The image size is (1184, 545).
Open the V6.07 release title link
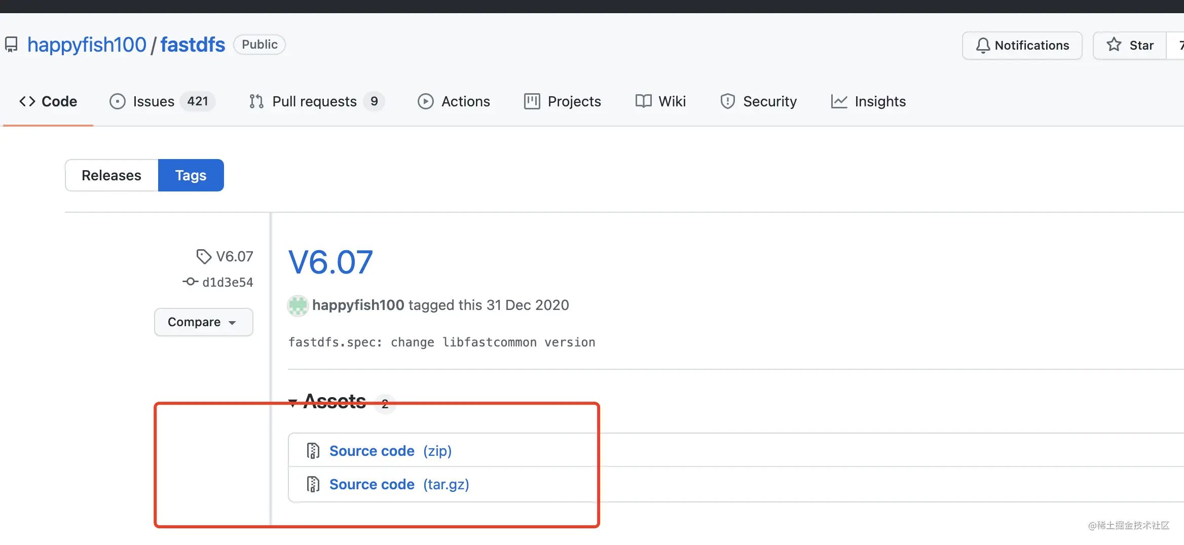[330, 262]
